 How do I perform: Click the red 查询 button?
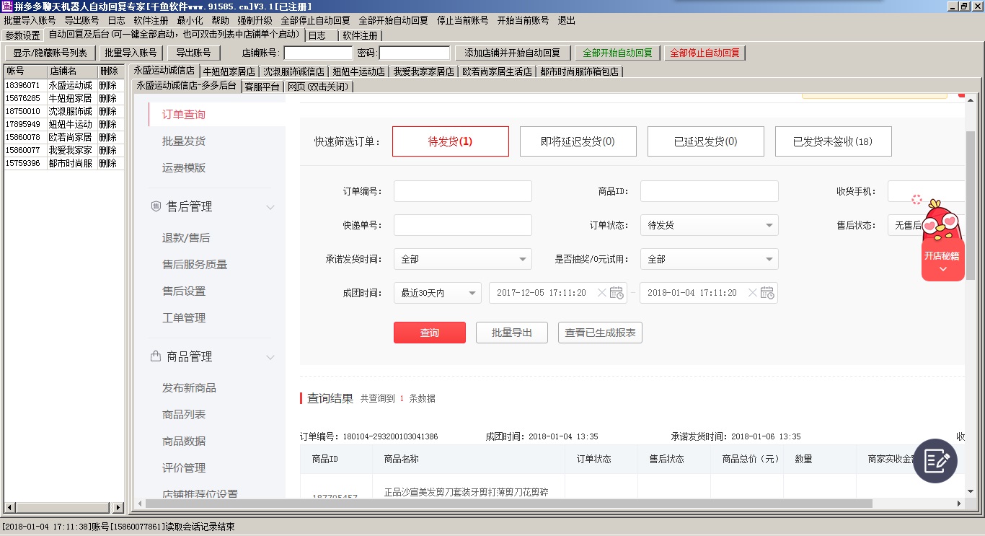click(x=429, y=333)
